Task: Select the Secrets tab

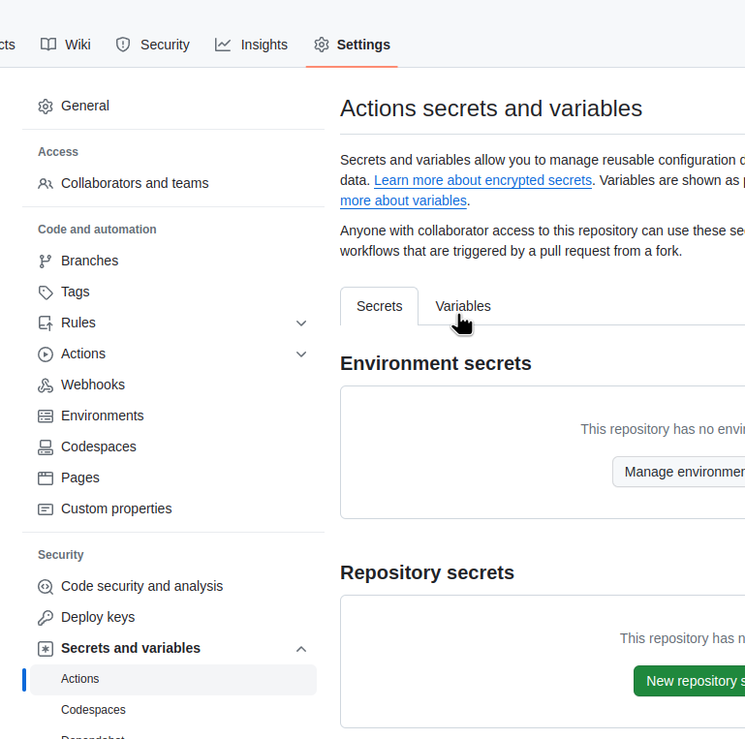Action: point(379,306)
